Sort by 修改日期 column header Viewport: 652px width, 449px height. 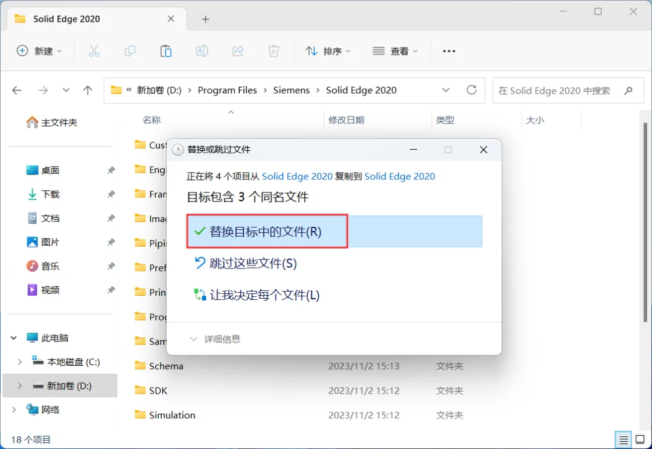(x=347, y=120)
